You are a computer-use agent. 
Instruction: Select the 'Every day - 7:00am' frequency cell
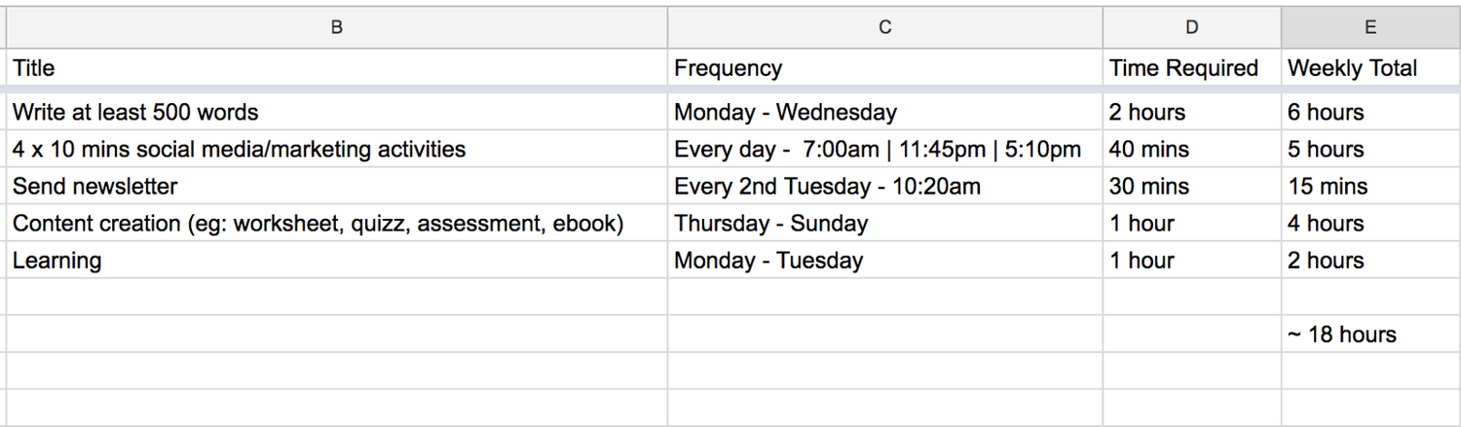[x=885, y=149]
